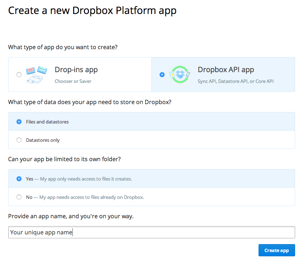303x266 pixels.
Task: Select the Drop-ins app radio button
Action: [19, 74]
